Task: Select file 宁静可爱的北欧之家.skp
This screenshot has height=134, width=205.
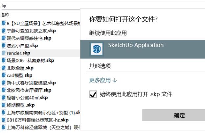Action: pos(31,31)
